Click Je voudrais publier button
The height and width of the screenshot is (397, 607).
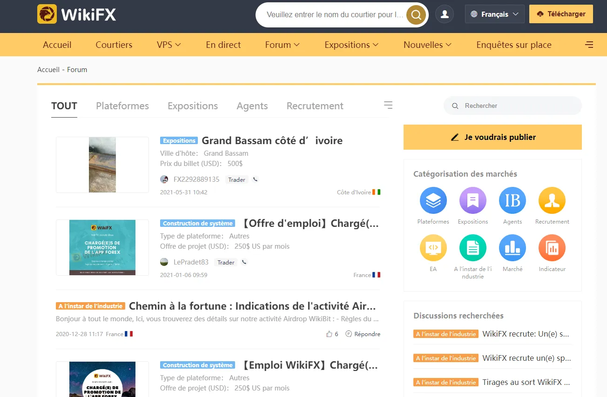(x=492, y=137)
